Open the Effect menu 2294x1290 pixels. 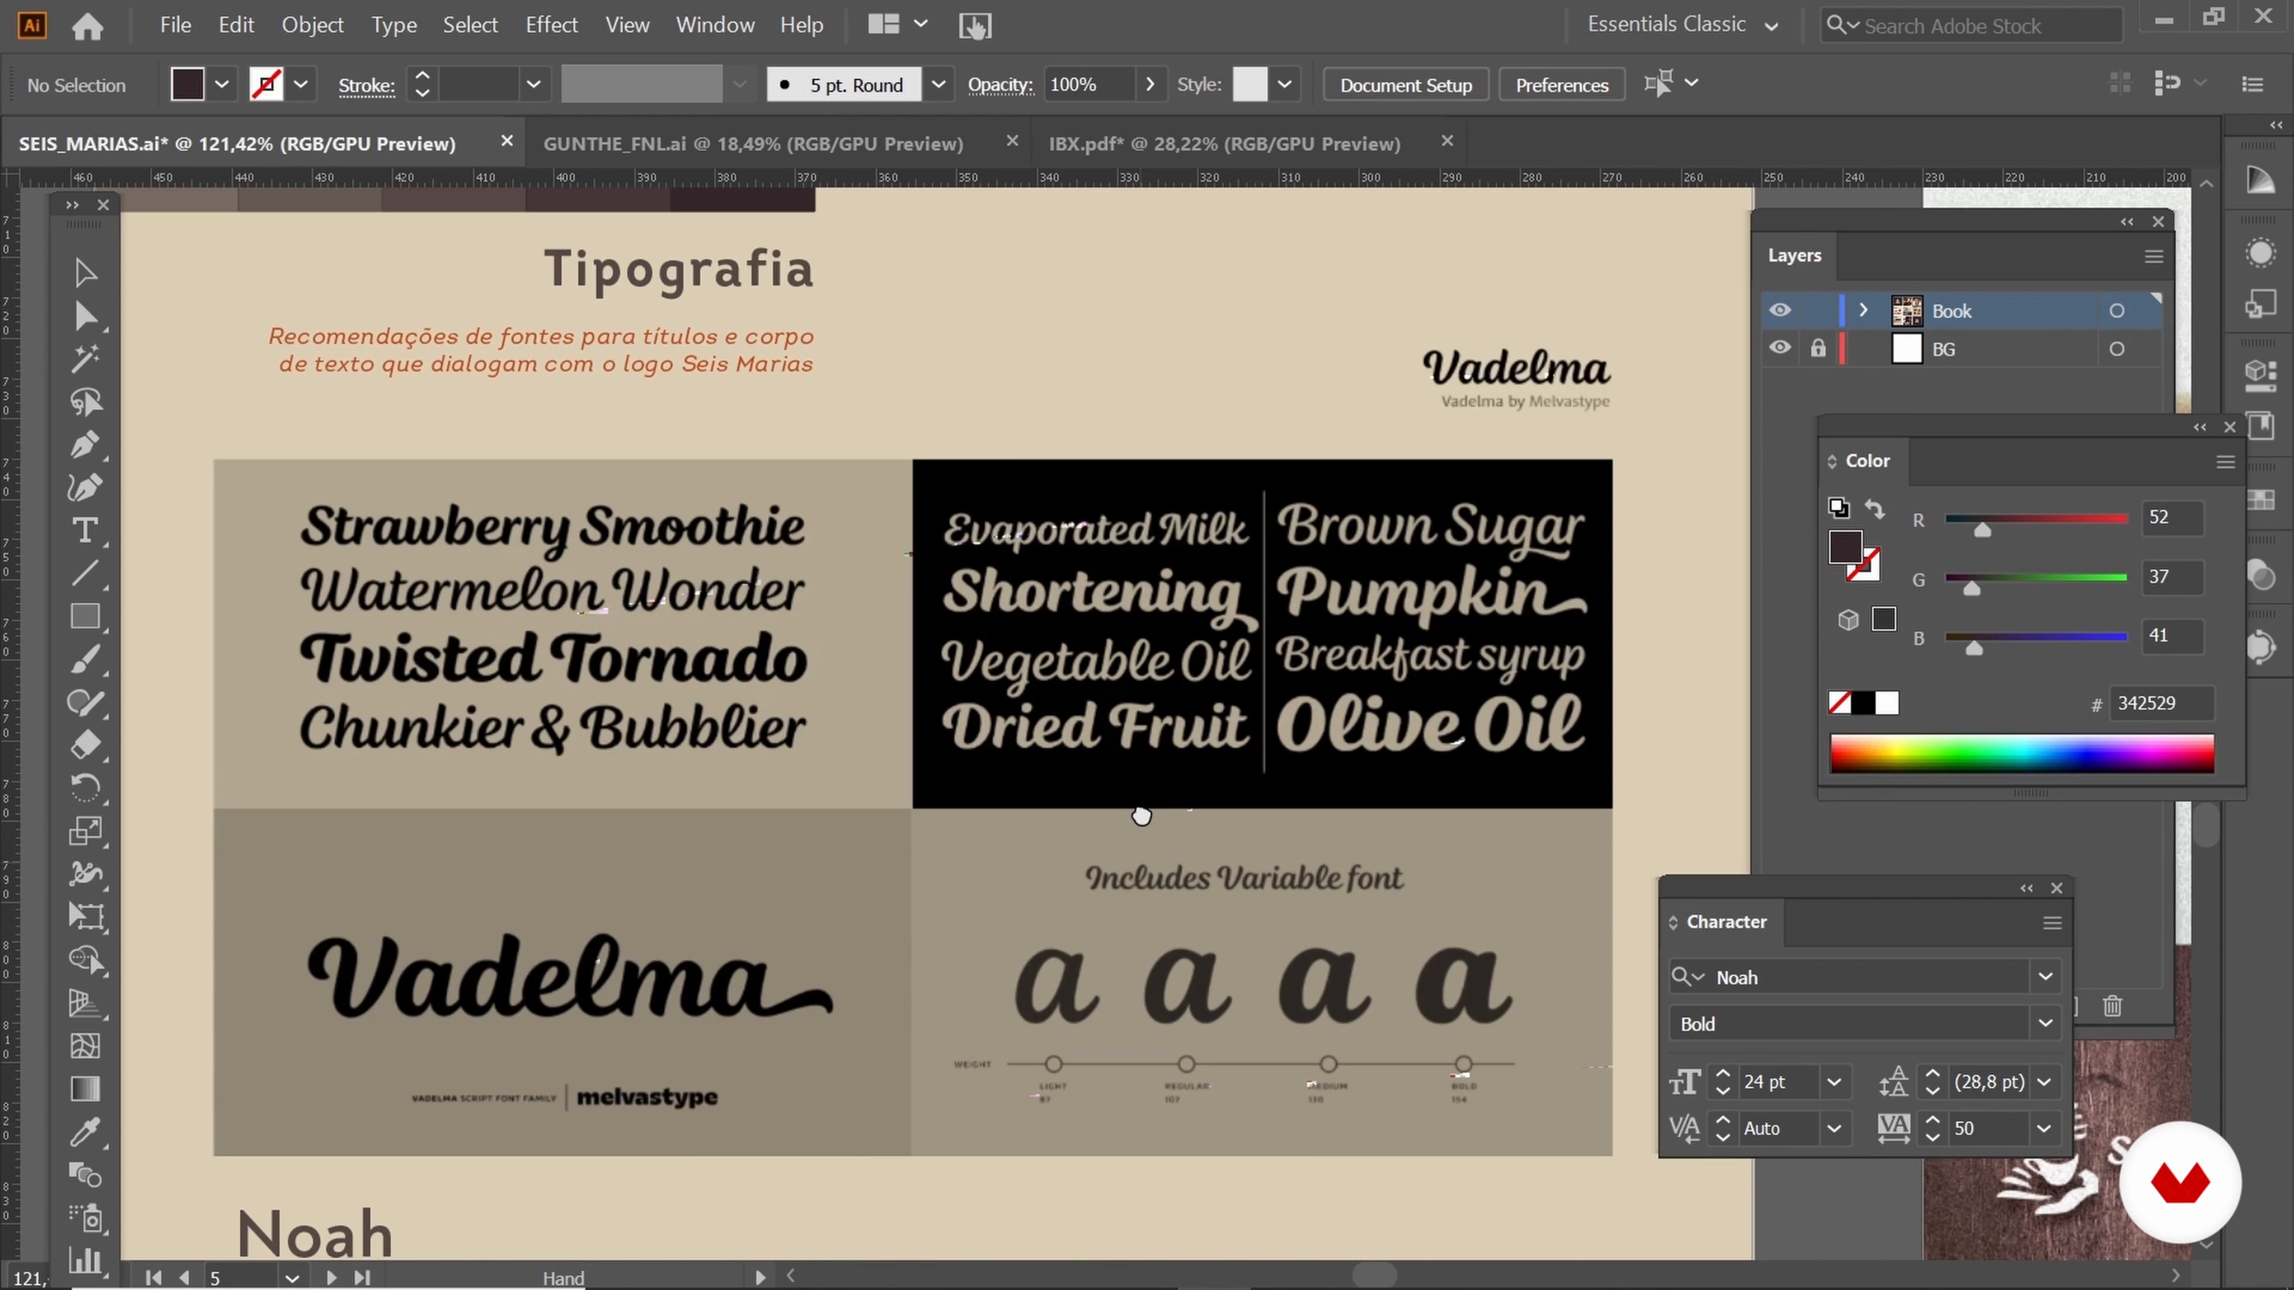pyautogui.click(x=551, y=25)
